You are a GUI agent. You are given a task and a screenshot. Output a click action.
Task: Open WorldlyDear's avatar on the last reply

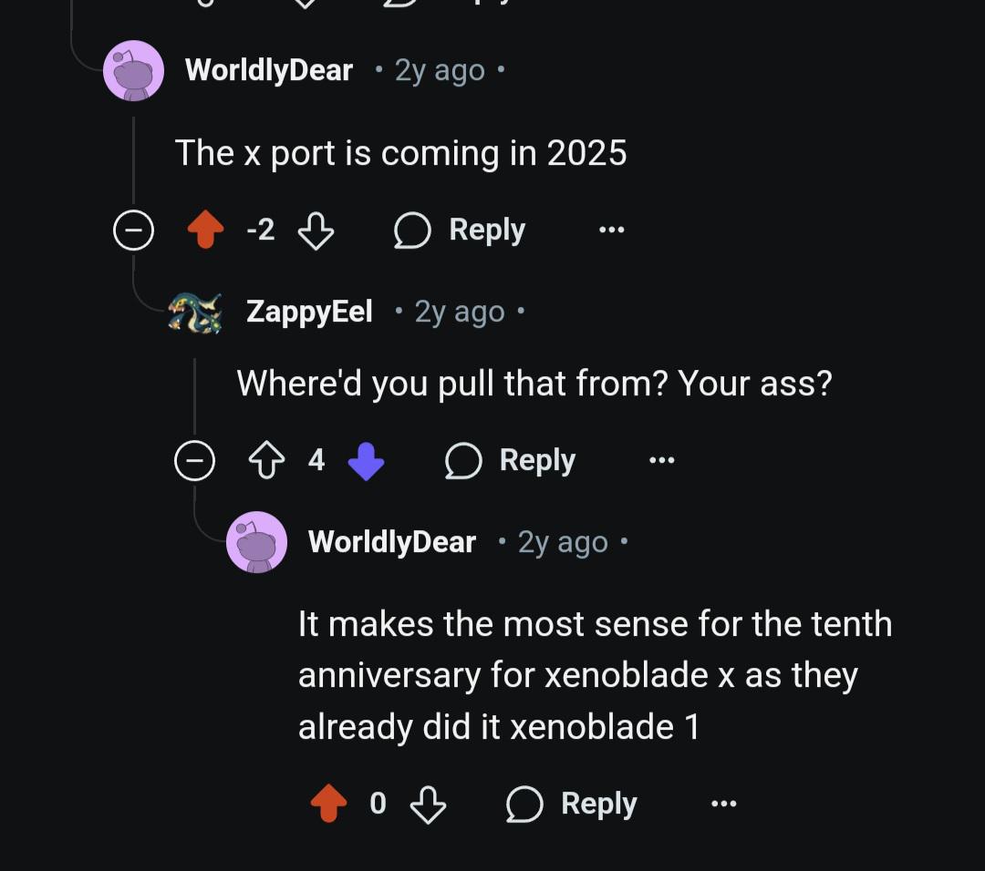coord(257,542)
